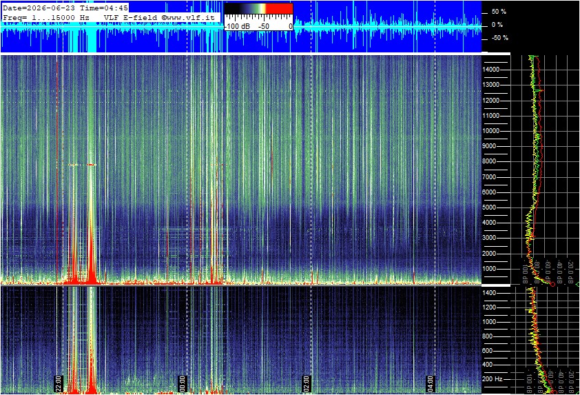Image resolution: width=580 pixels, height=395 pixels.
Task: Click the 'Freq= 1...15000 Hz' text
Action: [46, 17]
